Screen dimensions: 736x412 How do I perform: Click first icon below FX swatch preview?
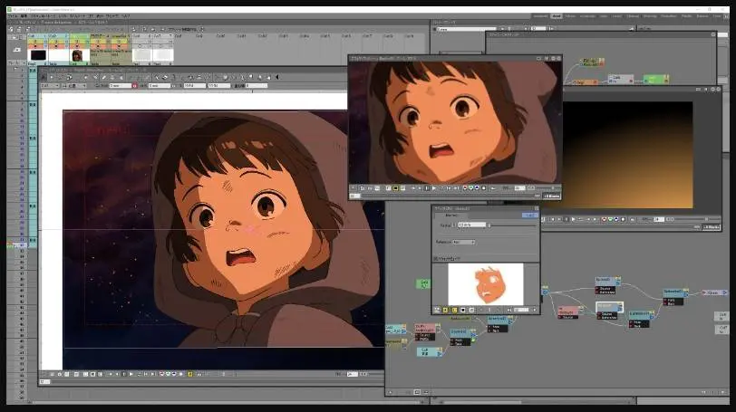437,310
